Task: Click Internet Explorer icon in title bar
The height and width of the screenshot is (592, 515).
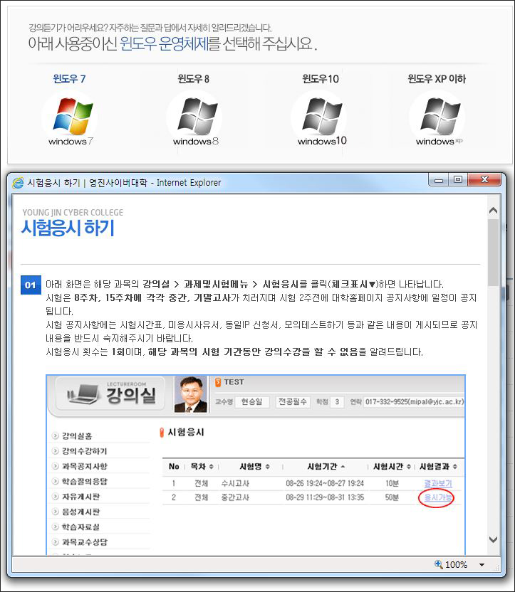Action: click(18, 183)
